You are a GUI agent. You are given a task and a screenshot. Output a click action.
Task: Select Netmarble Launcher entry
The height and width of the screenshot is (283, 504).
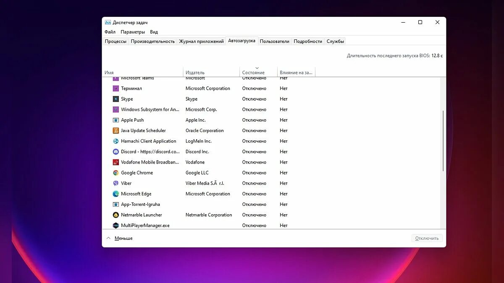tap(142, 215)
